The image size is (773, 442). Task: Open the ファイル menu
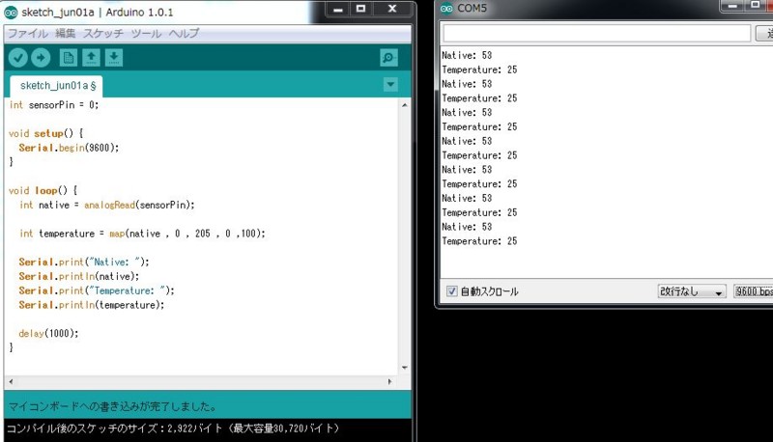pyautogui.click(x=28, y=34)
